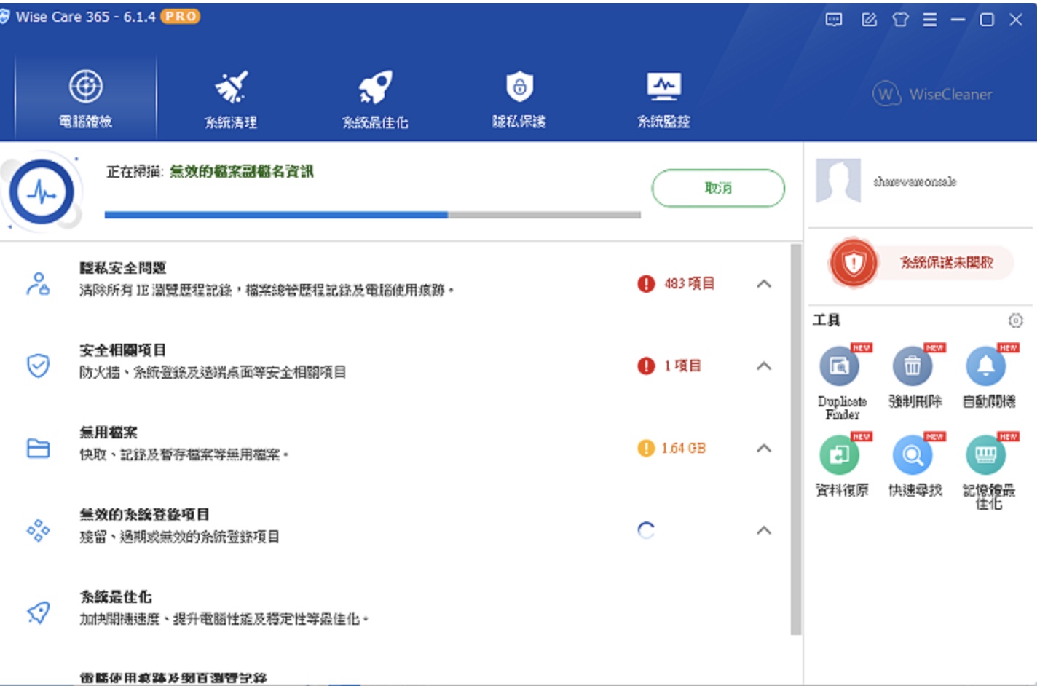
Task: Open the Memory Optimizer (記憶體最佳化) tool
Action: (988, 471)
